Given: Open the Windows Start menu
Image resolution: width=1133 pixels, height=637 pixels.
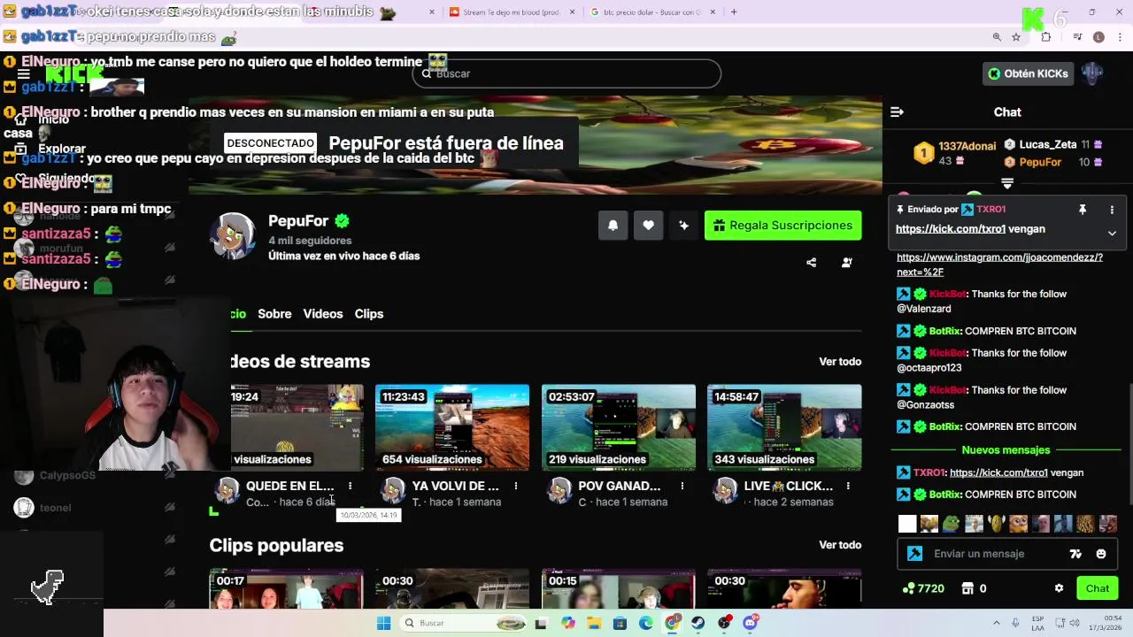Looking at the screenshot, I should [x=383, y=624].
